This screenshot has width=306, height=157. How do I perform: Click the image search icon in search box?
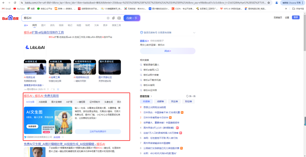(119, 18)
